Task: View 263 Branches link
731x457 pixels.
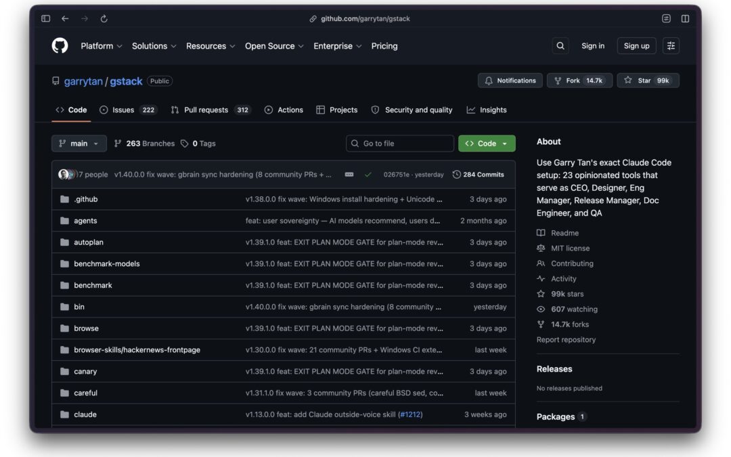Action: [x=145, y=144]
